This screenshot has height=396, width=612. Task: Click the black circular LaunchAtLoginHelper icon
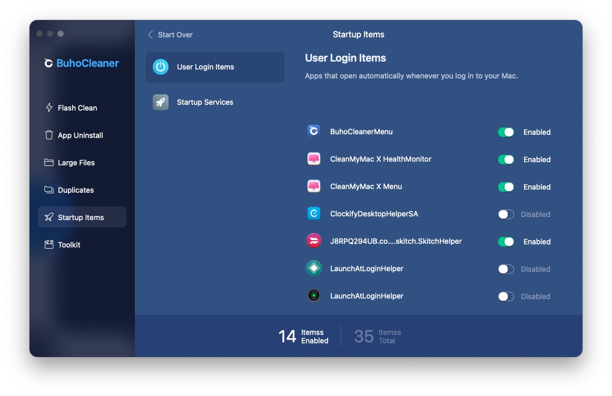click(314, 296)
